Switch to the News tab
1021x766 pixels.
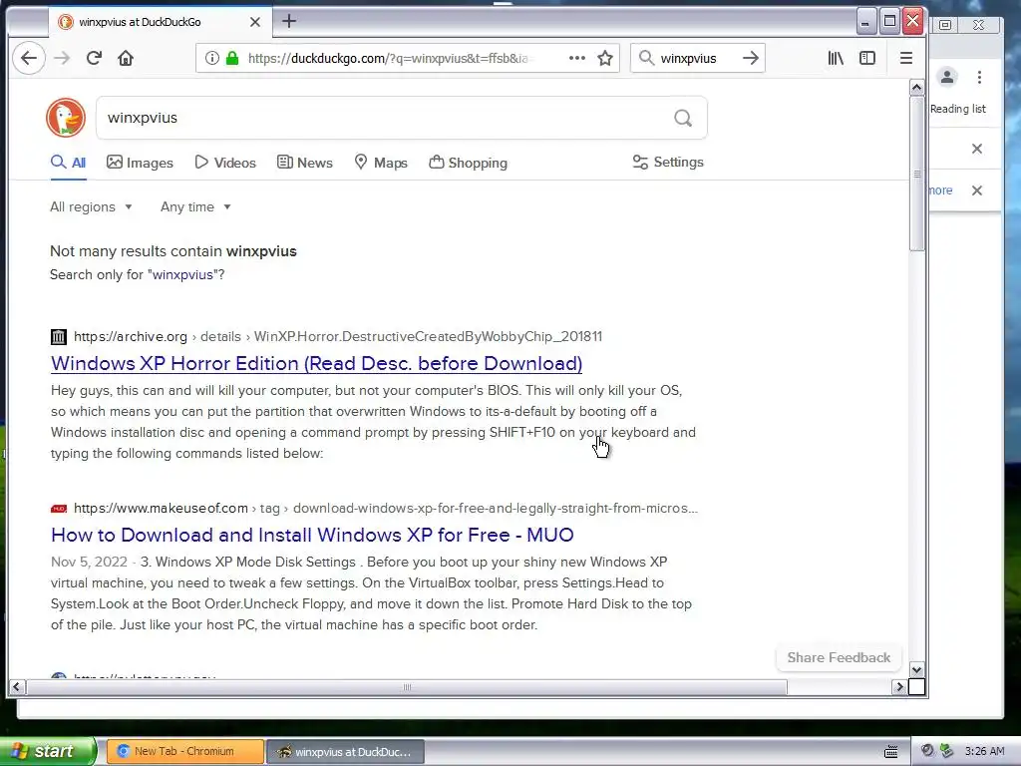[x=305, y=163]
